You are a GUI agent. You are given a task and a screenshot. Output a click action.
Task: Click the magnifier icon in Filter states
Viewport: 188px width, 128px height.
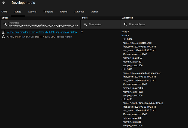(85, 24)
